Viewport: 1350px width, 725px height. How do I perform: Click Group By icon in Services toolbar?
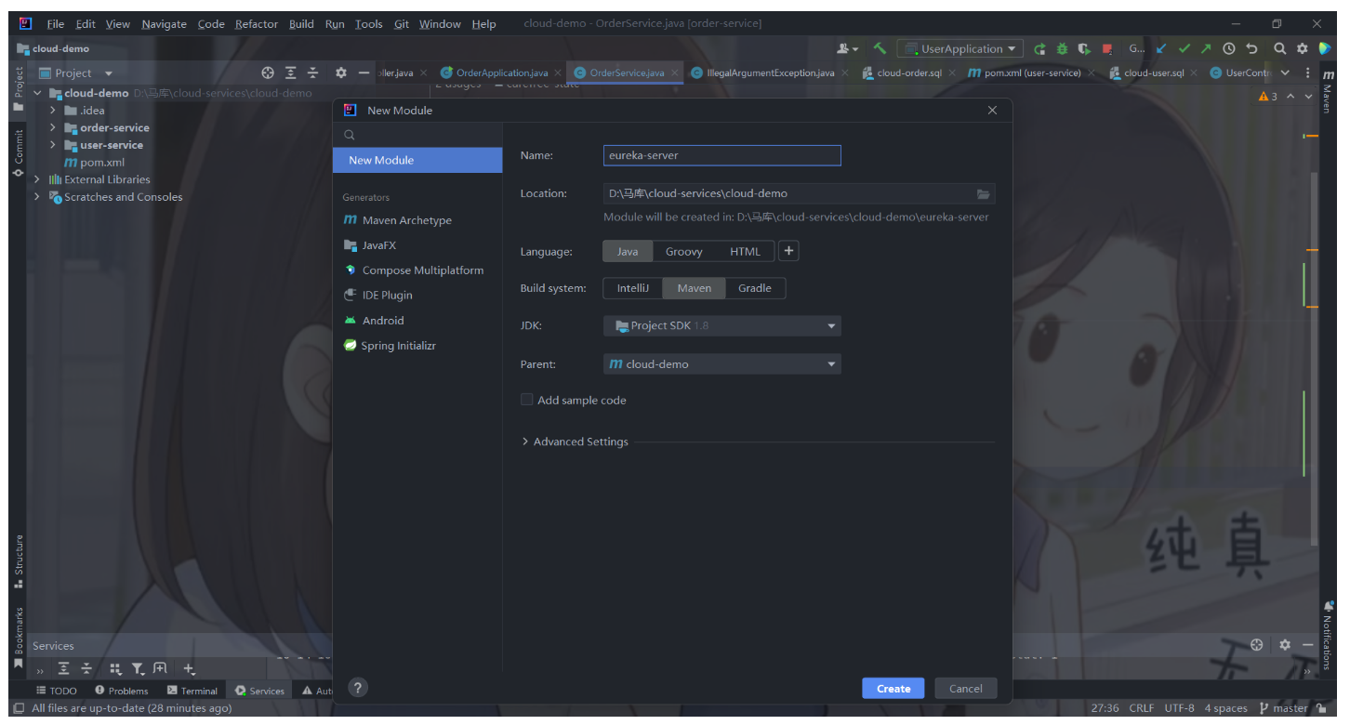pos(115,668)
